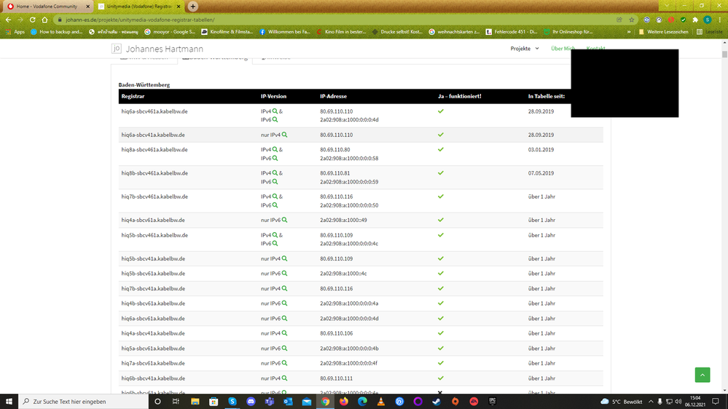Click the address bar URL field
The width and height of the screenshot is (728, 409).
pyautogui.click(x=334, y=20)
